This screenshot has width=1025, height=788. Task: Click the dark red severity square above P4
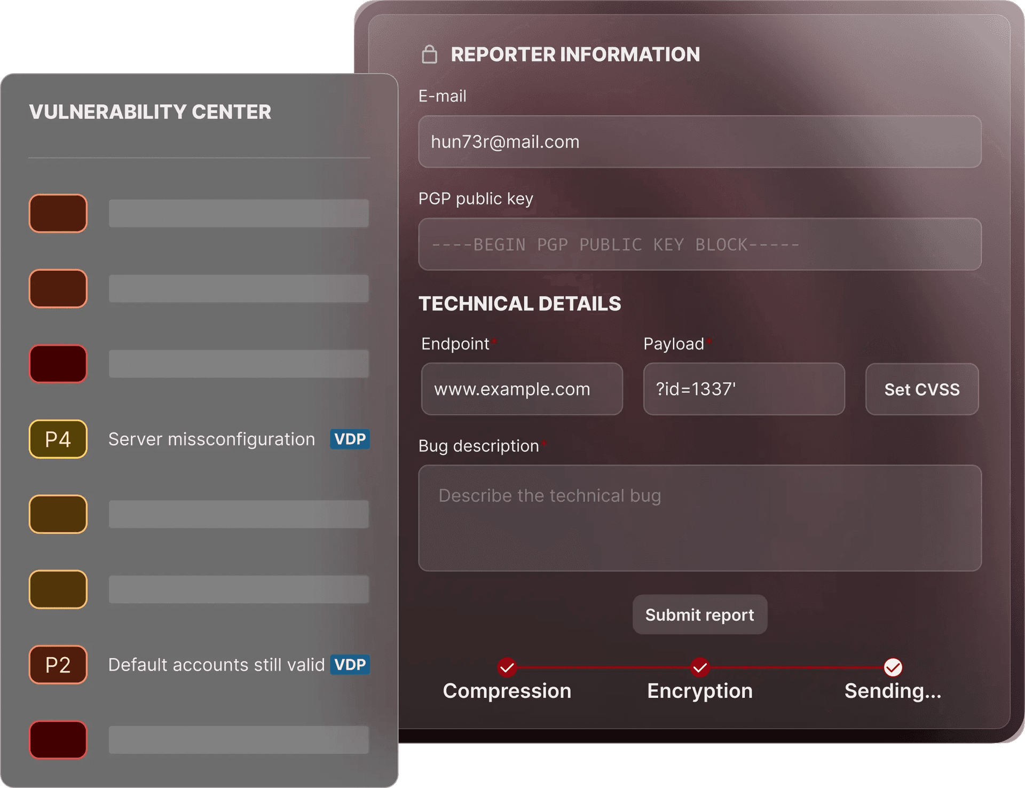click(x=58, y=364)
